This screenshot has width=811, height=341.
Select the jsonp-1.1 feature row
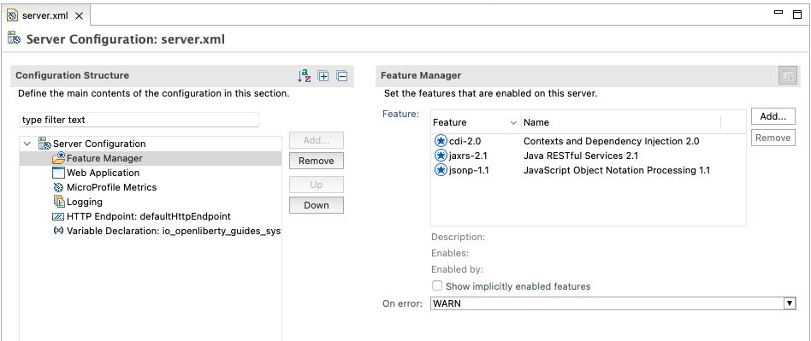588,170
